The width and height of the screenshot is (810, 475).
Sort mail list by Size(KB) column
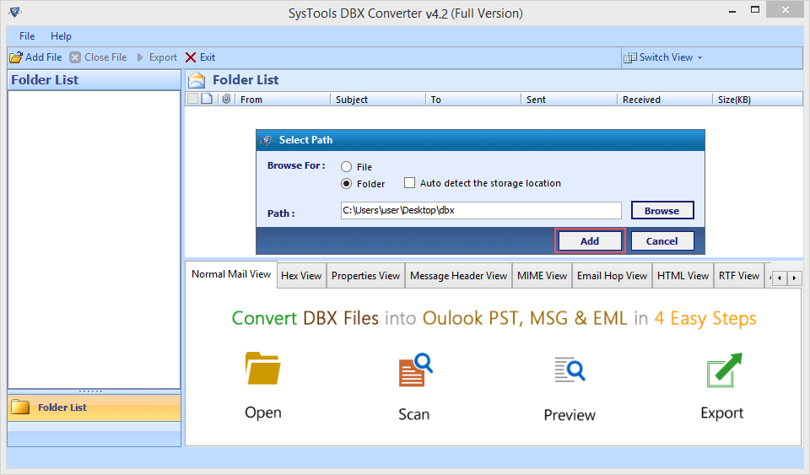pos(758,99)
